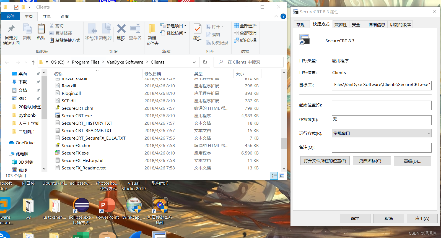441x238 pixels.
Task: Toggle Quick Access properties checkmark icon
Action: coord(16,7)
